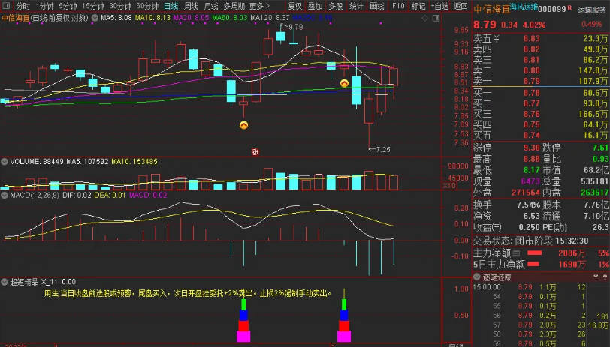Select the 15分钟 period
This screenshot has height=347, width=610.
(93, 6)
